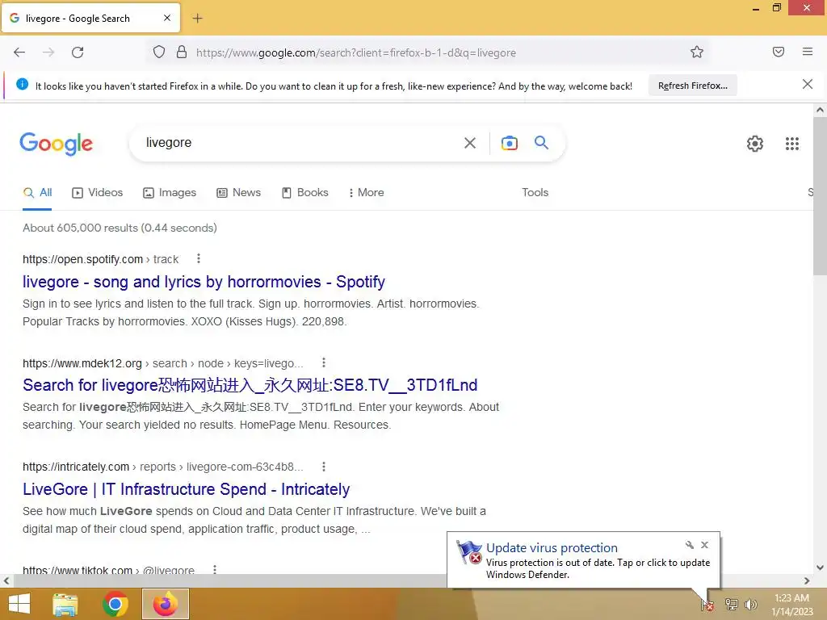This screenshot has width=827, height=620.
Task: Click the magnifier search button
Action: click(541, 142)
